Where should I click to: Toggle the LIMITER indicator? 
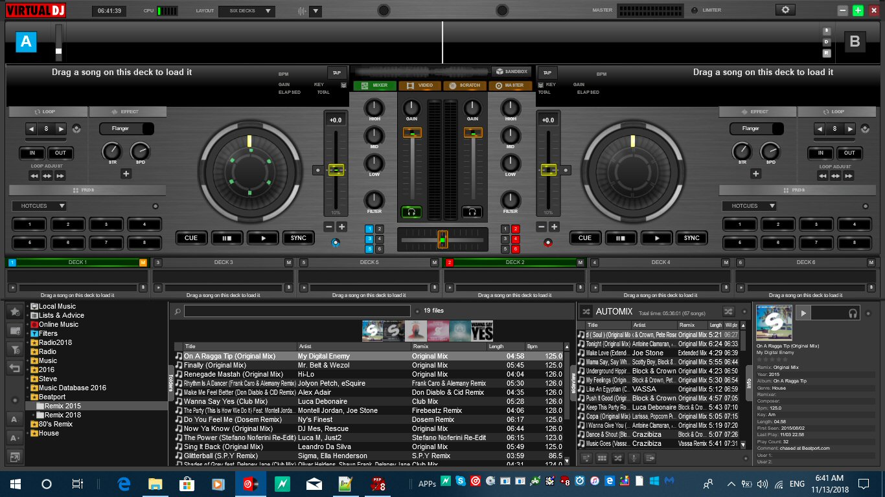pos(695,10)
